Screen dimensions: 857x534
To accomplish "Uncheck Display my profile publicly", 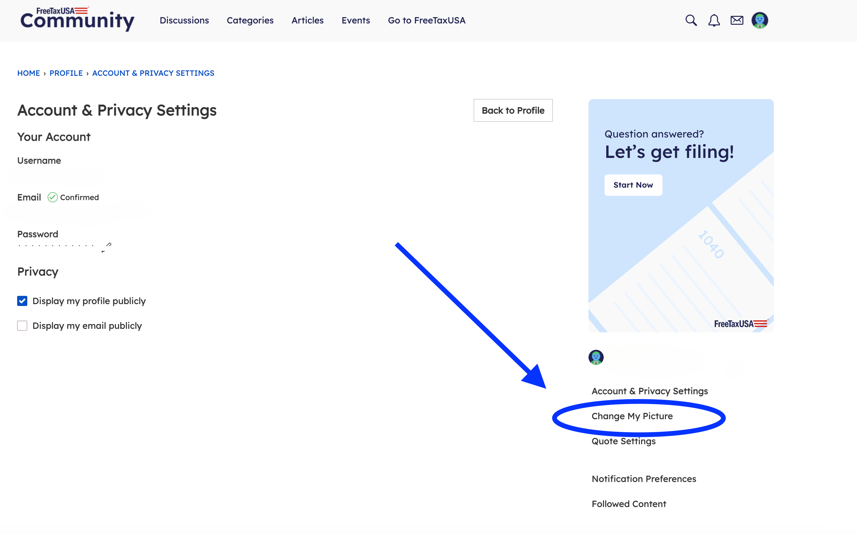I will point(22,301).
